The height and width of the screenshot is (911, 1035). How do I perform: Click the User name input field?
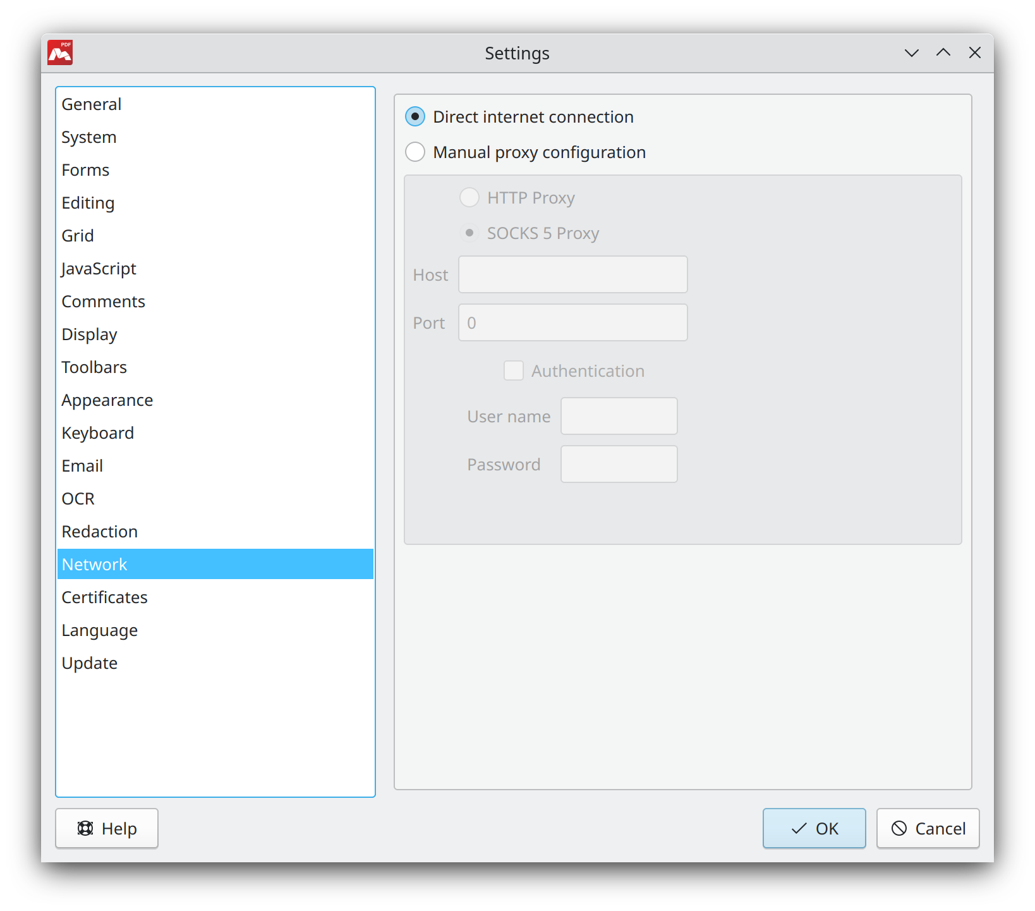(619, 416)
